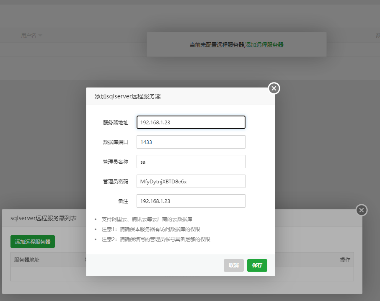The width and height of the screenshot is (380, 301).
Task: Focus the 管理员名称 field containing sa
Action: [x=191, y=162]
